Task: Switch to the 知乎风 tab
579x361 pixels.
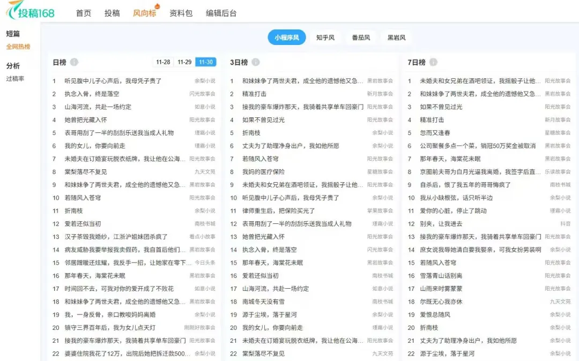Action: [325, 37]
